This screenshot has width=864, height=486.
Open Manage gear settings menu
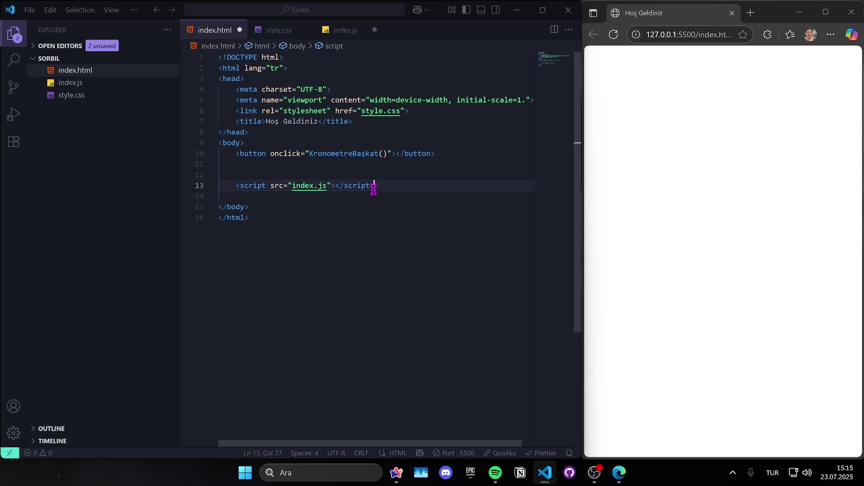[x=13, y=433]
